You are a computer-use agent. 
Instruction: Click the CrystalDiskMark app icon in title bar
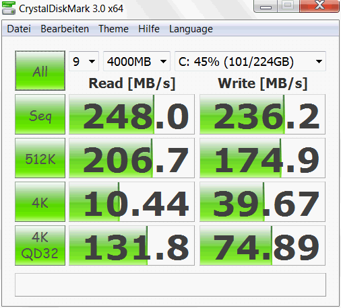[x=9, y=8]
